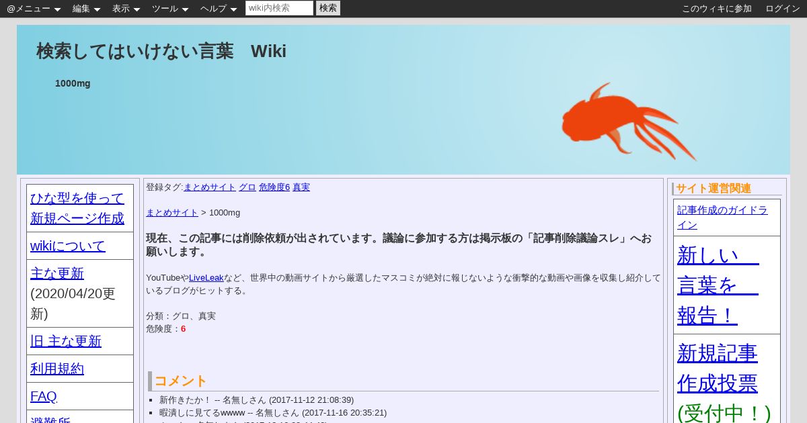Click the 危険度6 tag link
The width and height of the screenshot is (807, 423).
pyautogui.click(x=274, y=187)
